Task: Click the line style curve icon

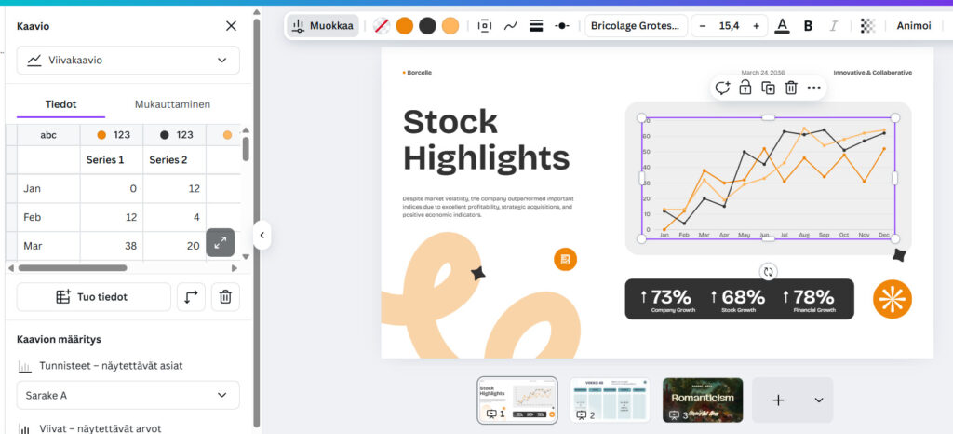Action: (510, 26)
